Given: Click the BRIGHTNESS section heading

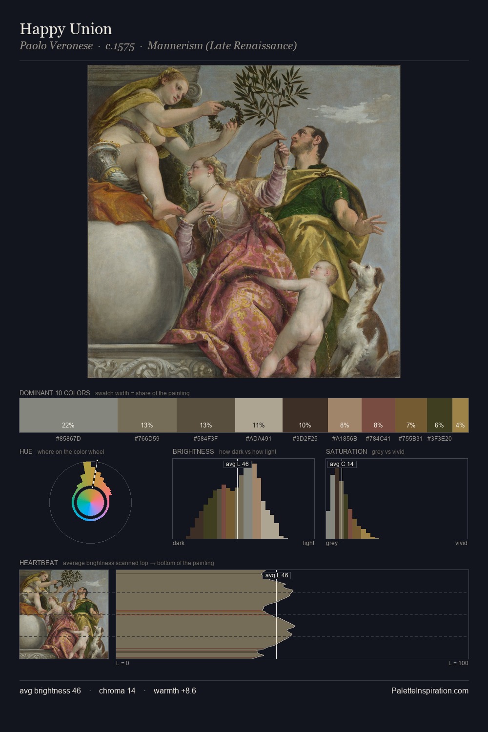Looking at the screenshot, I should click(193, 451).
